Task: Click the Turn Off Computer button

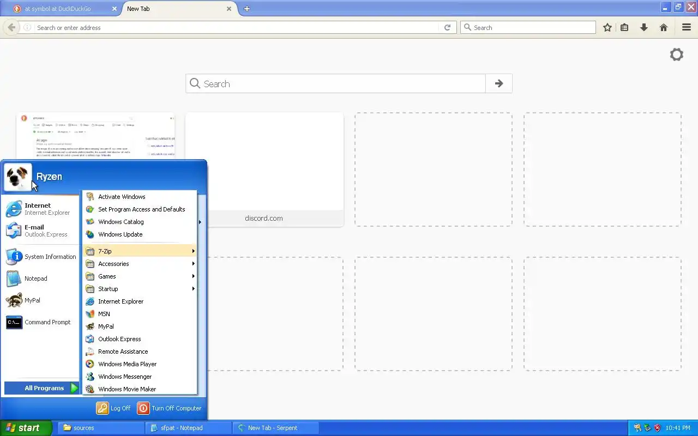Action: tap(169, 408)
